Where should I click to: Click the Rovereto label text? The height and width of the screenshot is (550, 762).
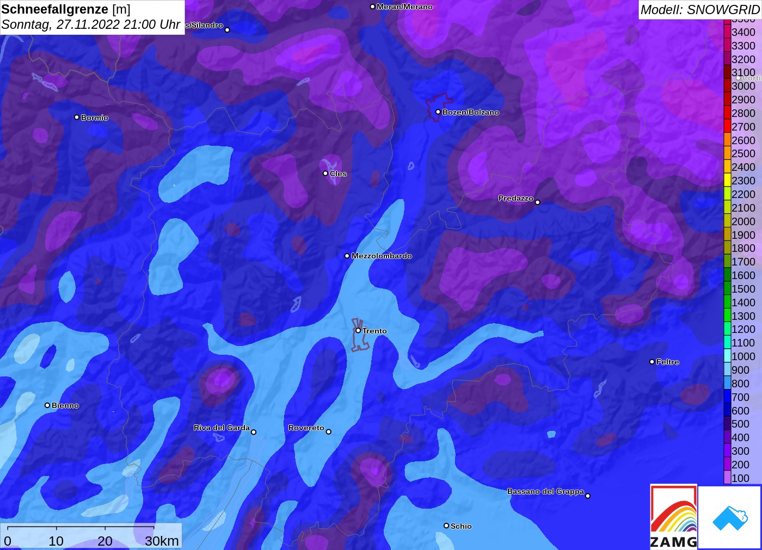tap(306, 428)
